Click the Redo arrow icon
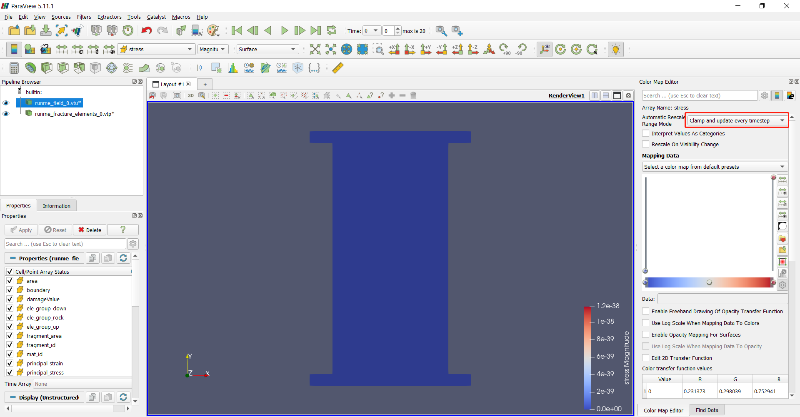This screenshot has width=800, height=417. 162,30
